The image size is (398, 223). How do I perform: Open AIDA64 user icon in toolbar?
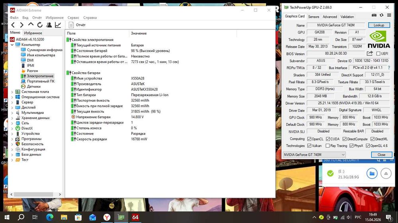[49, 25]
